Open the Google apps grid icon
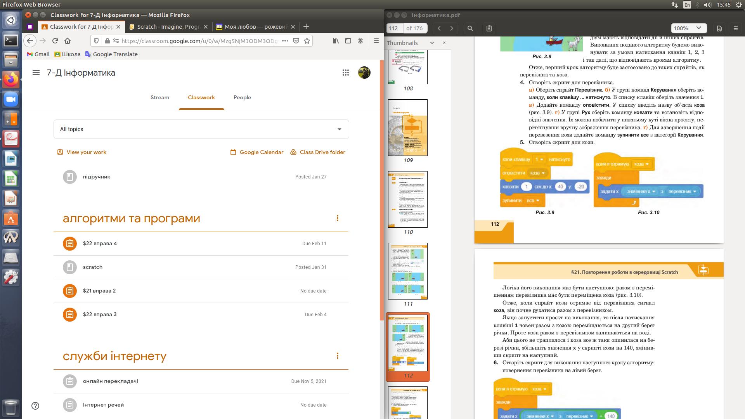This screenshot has height=419, width=745. click(345, 73)
